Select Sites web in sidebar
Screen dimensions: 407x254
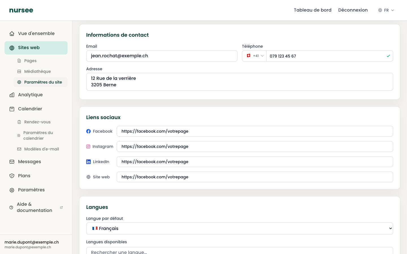pos(36,48)
